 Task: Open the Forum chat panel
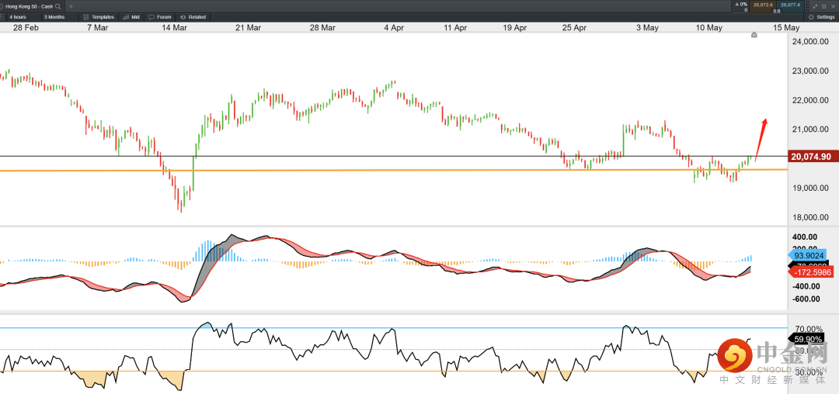pyautogui.click(x=160, y=16)
